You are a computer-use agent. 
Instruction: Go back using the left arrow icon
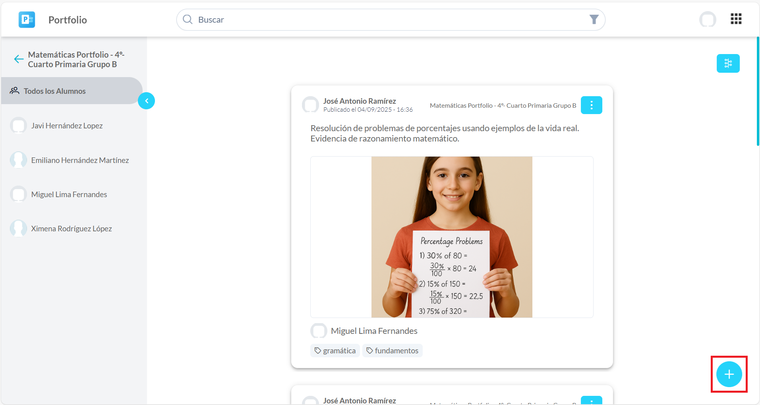(x=19, y=59)
